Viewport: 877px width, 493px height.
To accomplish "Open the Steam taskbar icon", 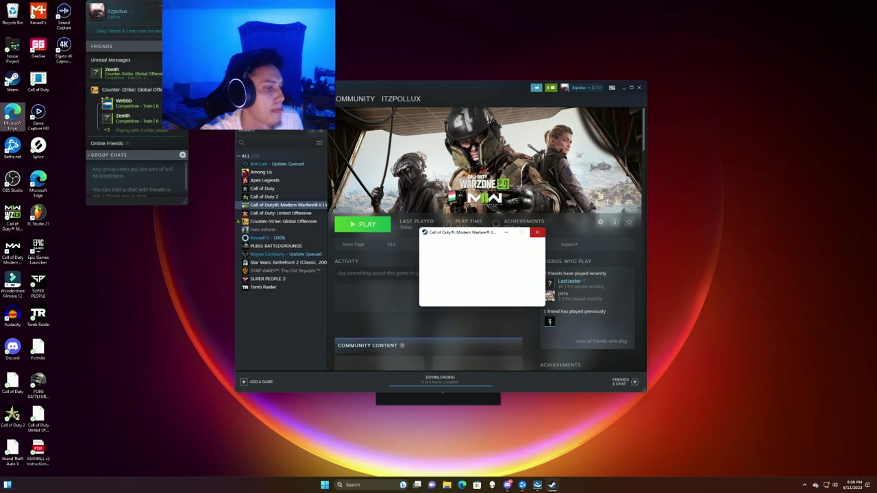I will coord(552,485).
